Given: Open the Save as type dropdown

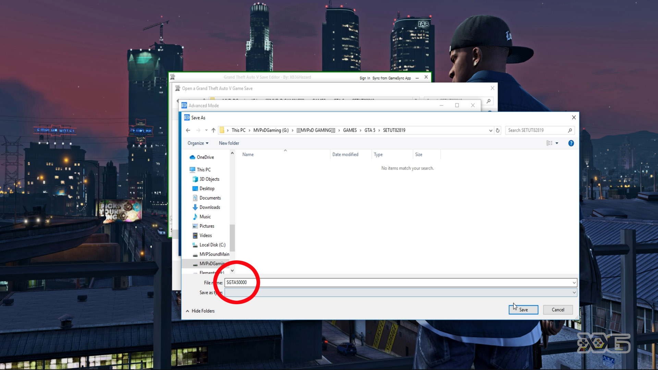Looking at the screenshot, I should (x=573, y=292).
